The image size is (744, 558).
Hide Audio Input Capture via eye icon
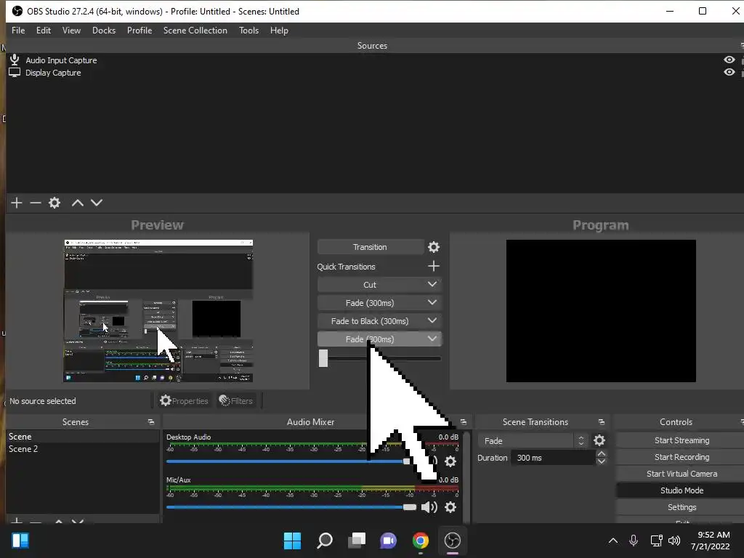point(729,60)
